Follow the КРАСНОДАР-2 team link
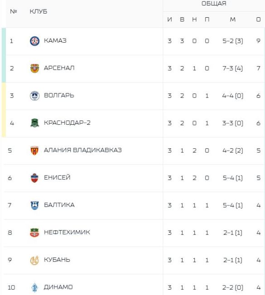 pyautogui.click(x=67, y=123)
